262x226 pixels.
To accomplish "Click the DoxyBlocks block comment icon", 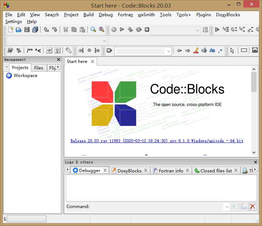I will pos(30,50).
